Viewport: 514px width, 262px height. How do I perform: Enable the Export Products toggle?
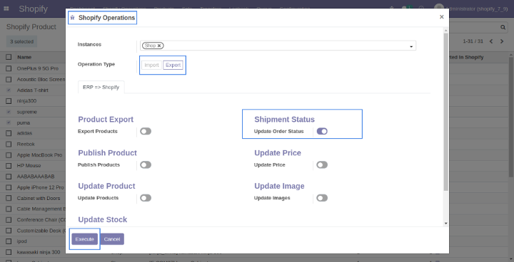tap(146, 131)
